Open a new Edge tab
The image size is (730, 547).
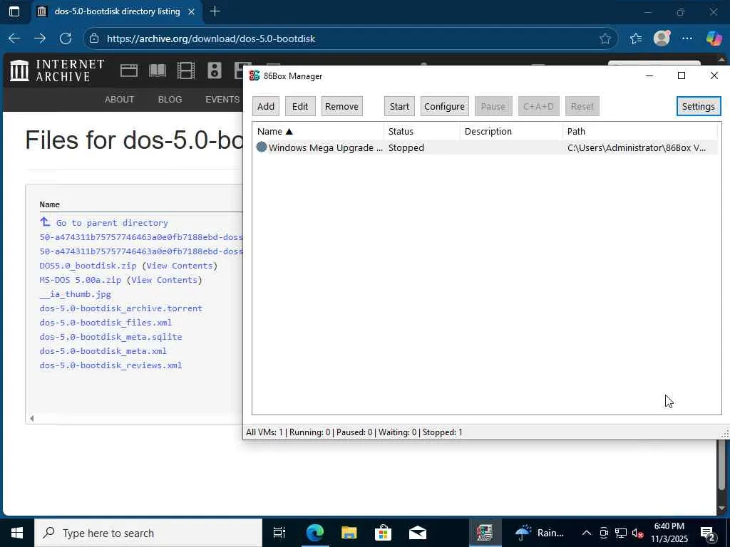(x=215, y=11)
